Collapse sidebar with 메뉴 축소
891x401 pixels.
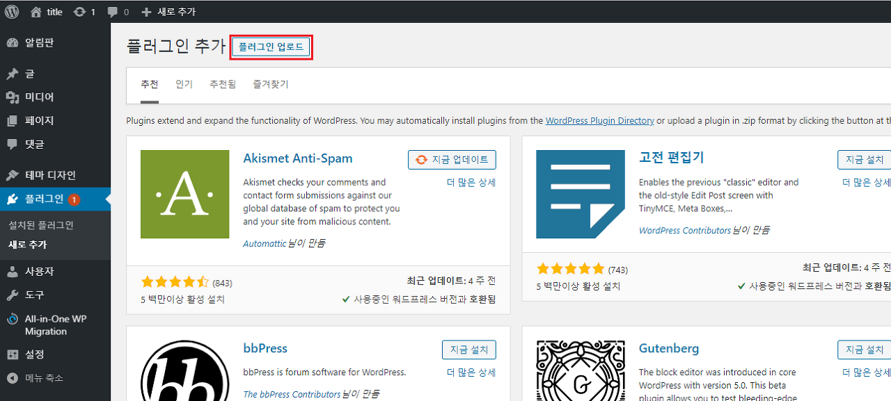click(x=55, y=378)
